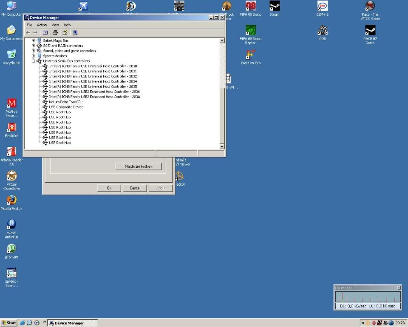Launch Steam from the desktop

pyautogui.click(x=274, y=6)
